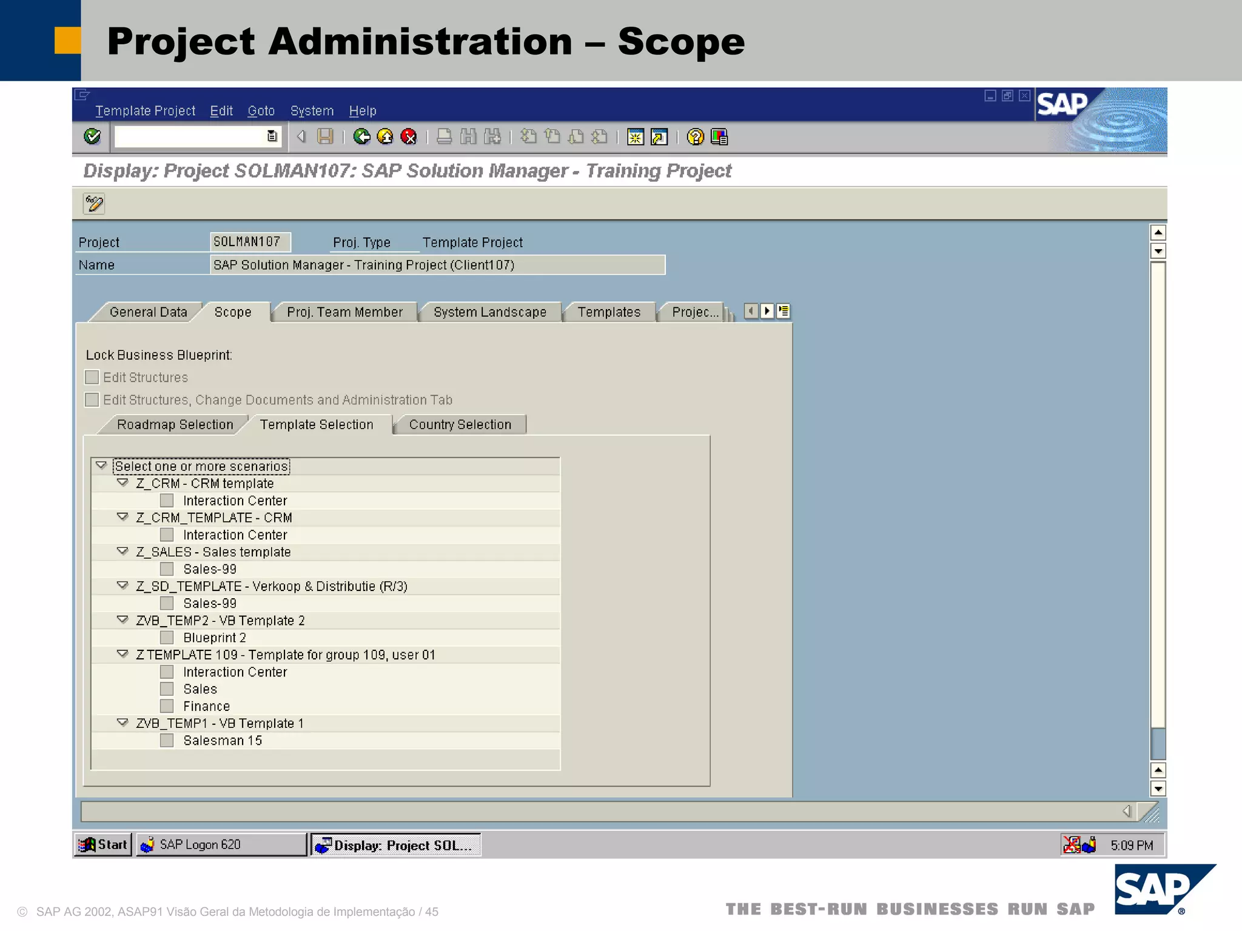Viewport: 1242px width, 931px height.
Task: Check Sales-99 under Z_SALES - Sales template
Action: pyautogui.click(x=167, y=569)
